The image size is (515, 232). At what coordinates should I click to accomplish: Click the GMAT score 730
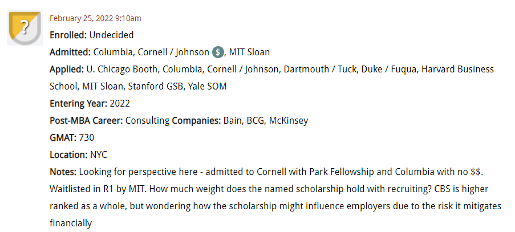coord(87,137)
